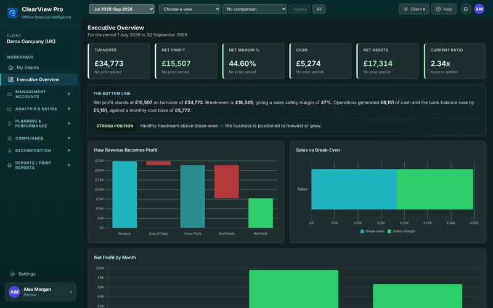Screen dimensions: 493x308
Task: Click the Cost of Sales red bar
Action: pos(158,163)
